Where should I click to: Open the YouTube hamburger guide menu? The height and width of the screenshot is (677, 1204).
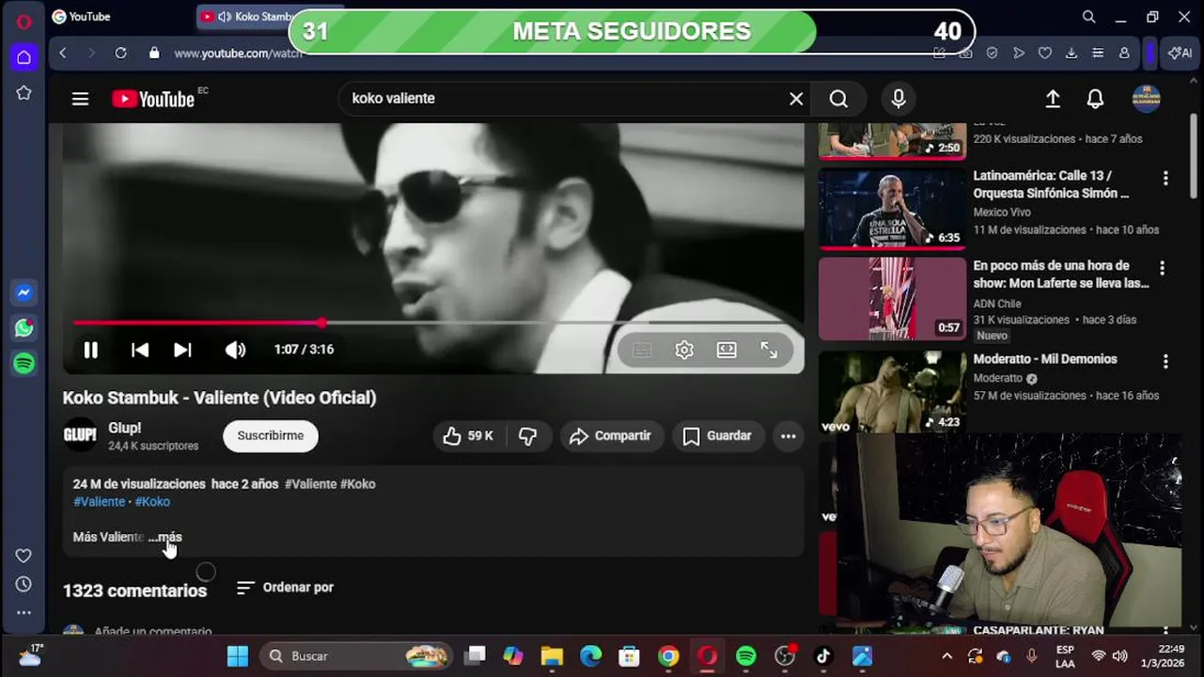[80, 99]
